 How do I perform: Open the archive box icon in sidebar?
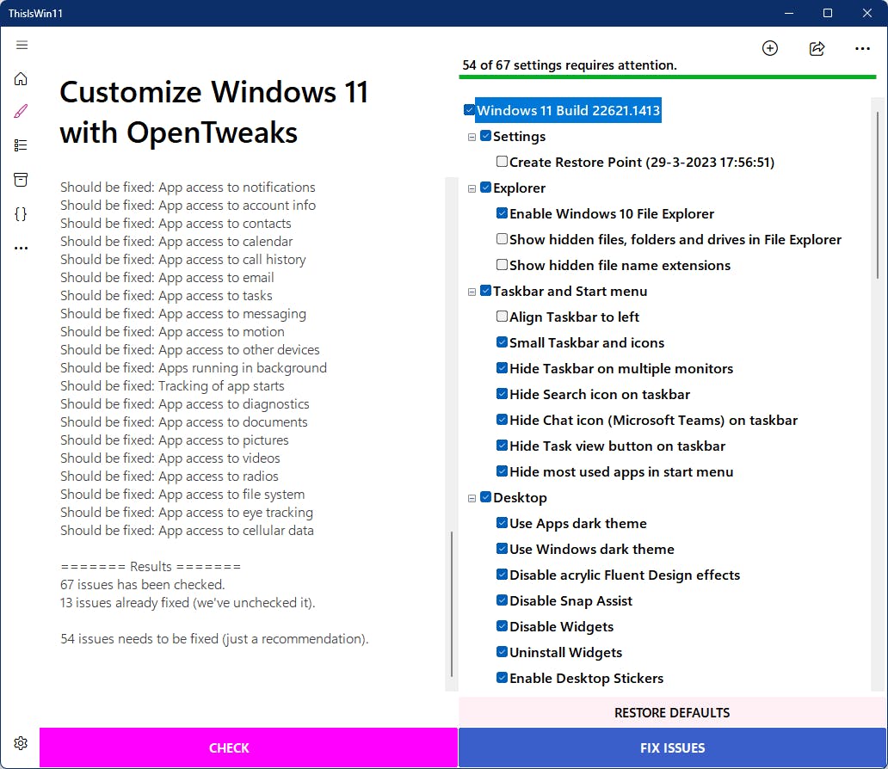pos(21,180)
